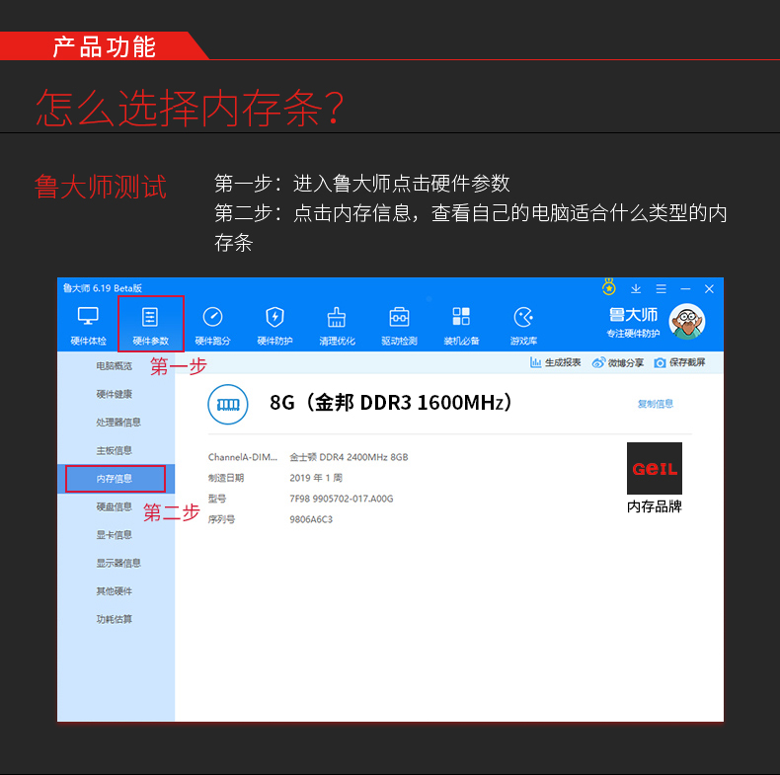Select 处理器信息 in the sidebar

pos(118,422)
